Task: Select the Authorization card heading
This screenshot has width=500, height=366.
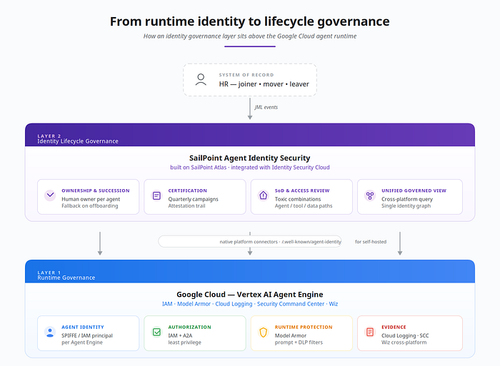Action: click(x=189, y=327)
